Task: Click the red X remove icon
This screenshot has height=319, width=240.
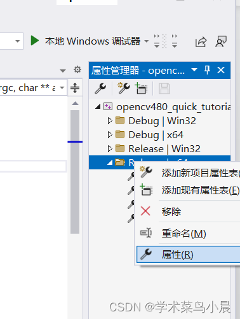Action: click(x=145, y=211)
